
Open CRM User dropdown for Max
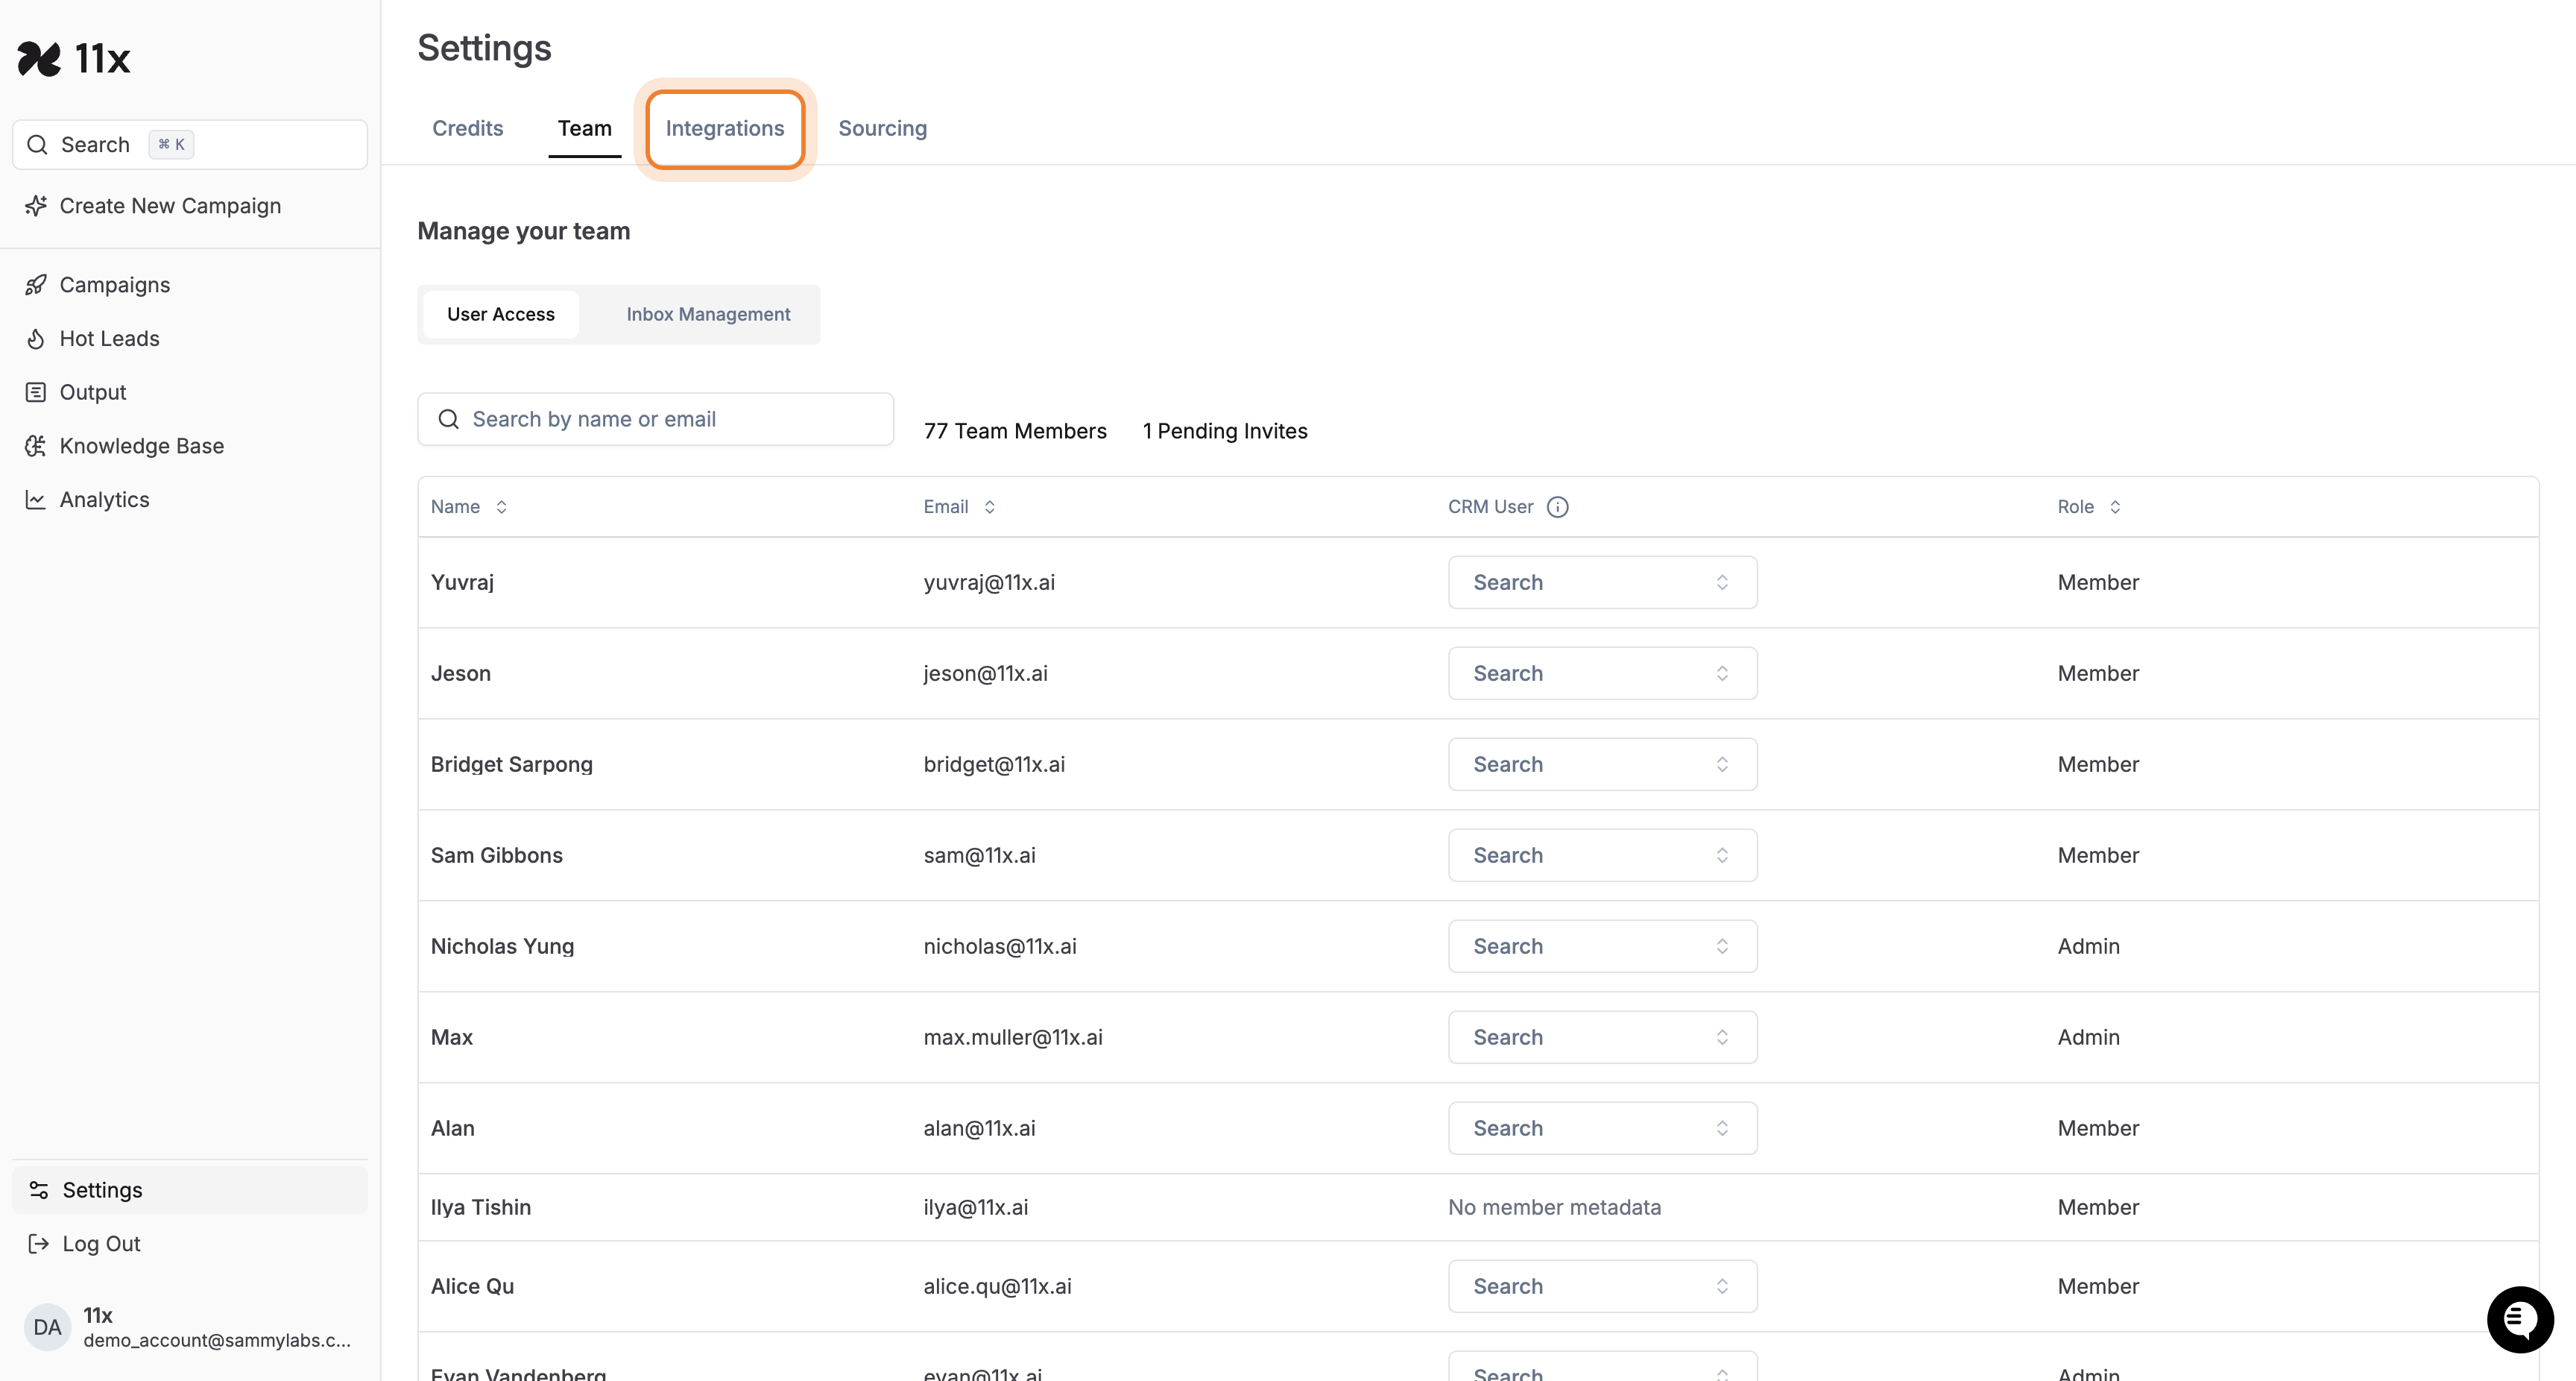tap(1602, 1038)
